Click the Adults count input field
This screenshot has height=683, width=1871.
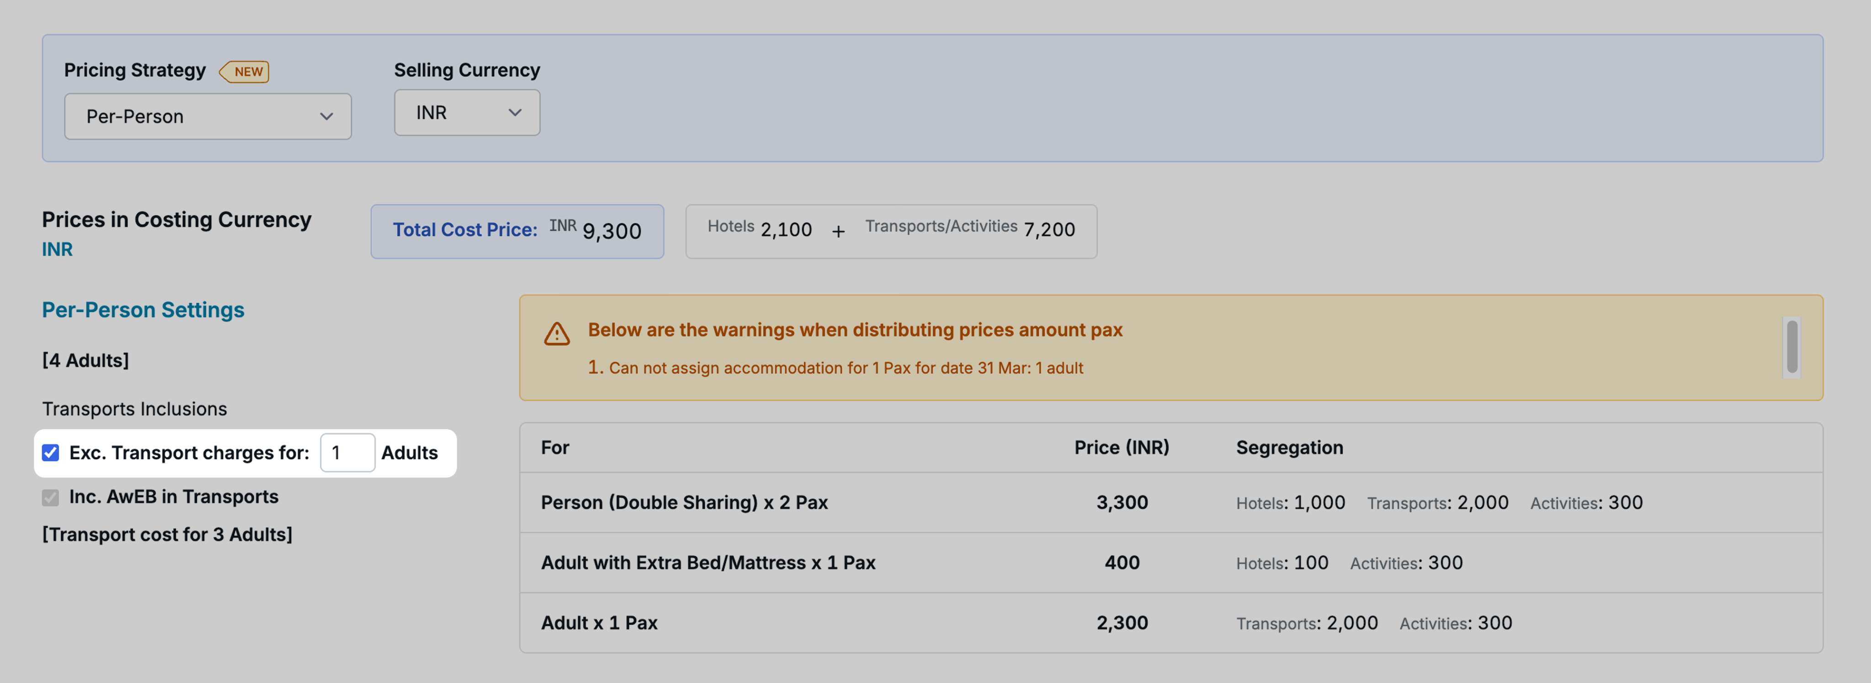tap(347, 453)
